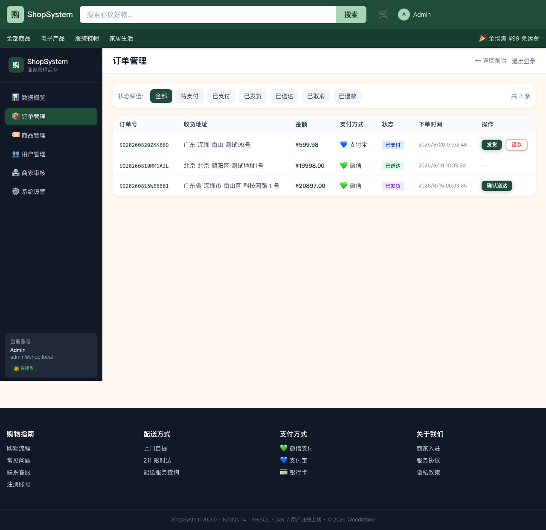Go to 商品管理 in sidebar
Image resolution: width=546 pixels, height=530 pixels.
51,135
